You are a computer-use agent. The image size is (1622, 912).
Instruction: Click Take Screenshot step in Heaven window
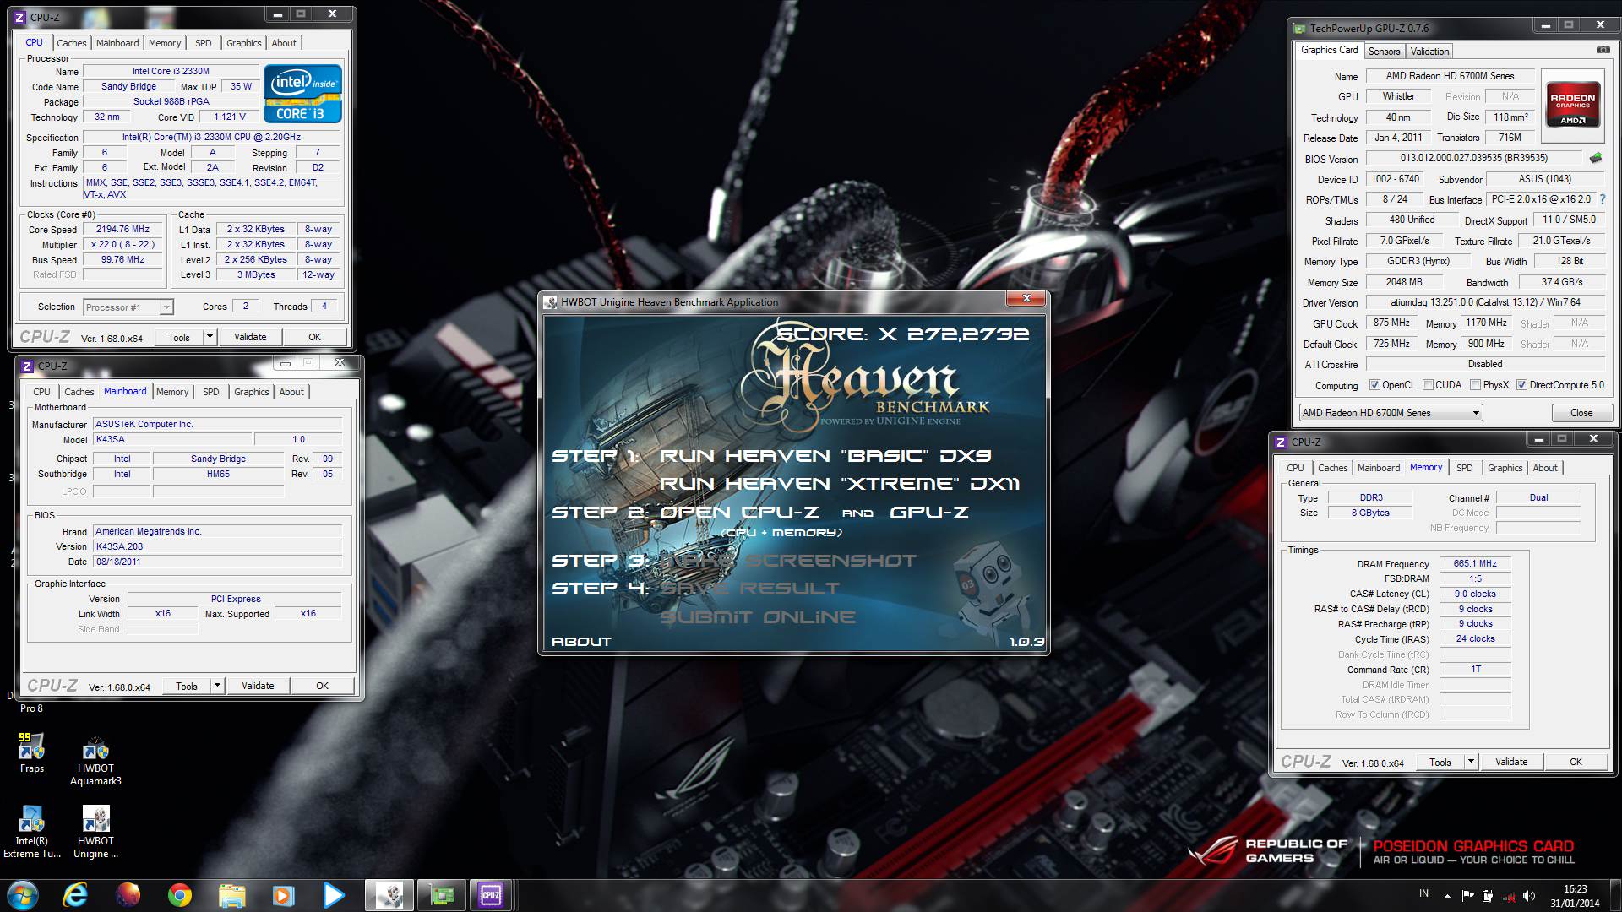787,561
